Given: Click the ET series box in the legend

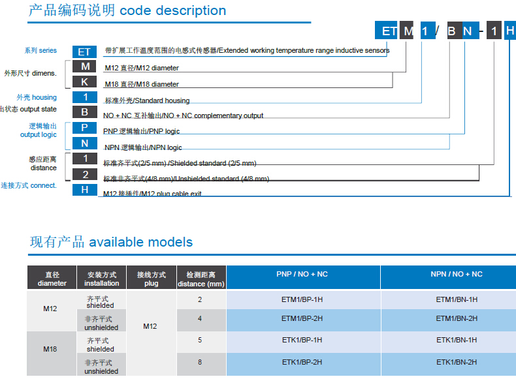Looking at the screenshot, I should tap(84, 52).
